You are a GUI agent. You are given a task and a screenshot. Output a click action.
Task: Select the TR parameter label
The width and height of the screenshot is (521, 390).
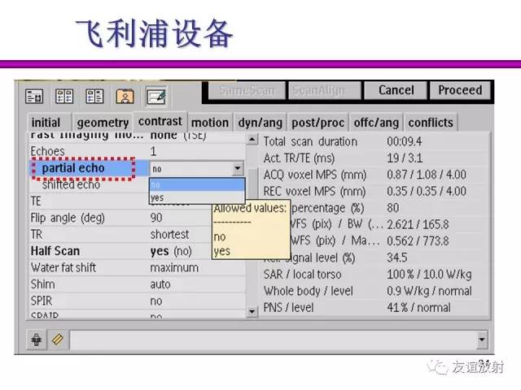(x=37, y=235)
